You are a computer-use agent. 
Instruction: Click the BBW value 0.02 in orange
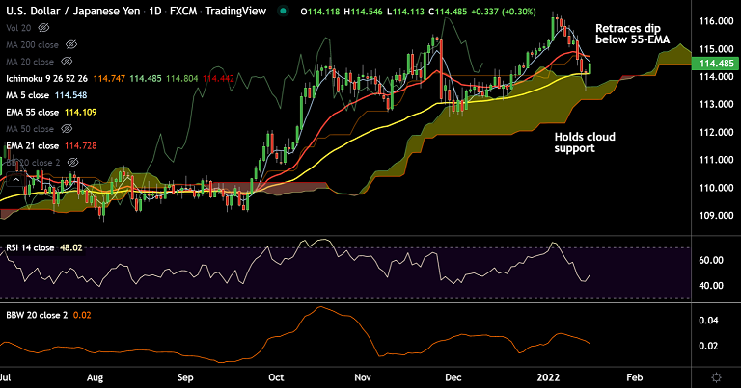tap(82, 315)
